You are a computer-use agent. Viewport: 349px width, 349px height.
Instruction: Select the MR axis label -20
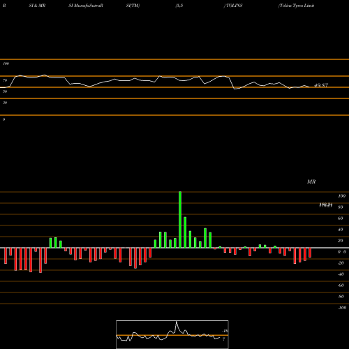341,263
